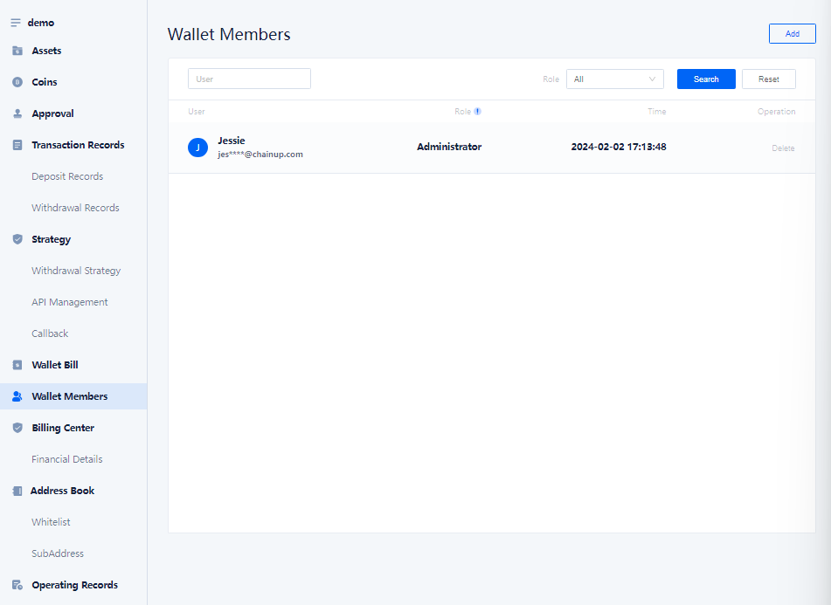Go to Withdrawal Strategy menu item
Image resolution: width=831 pixels, height=605 pixels.
click(76, 271)
